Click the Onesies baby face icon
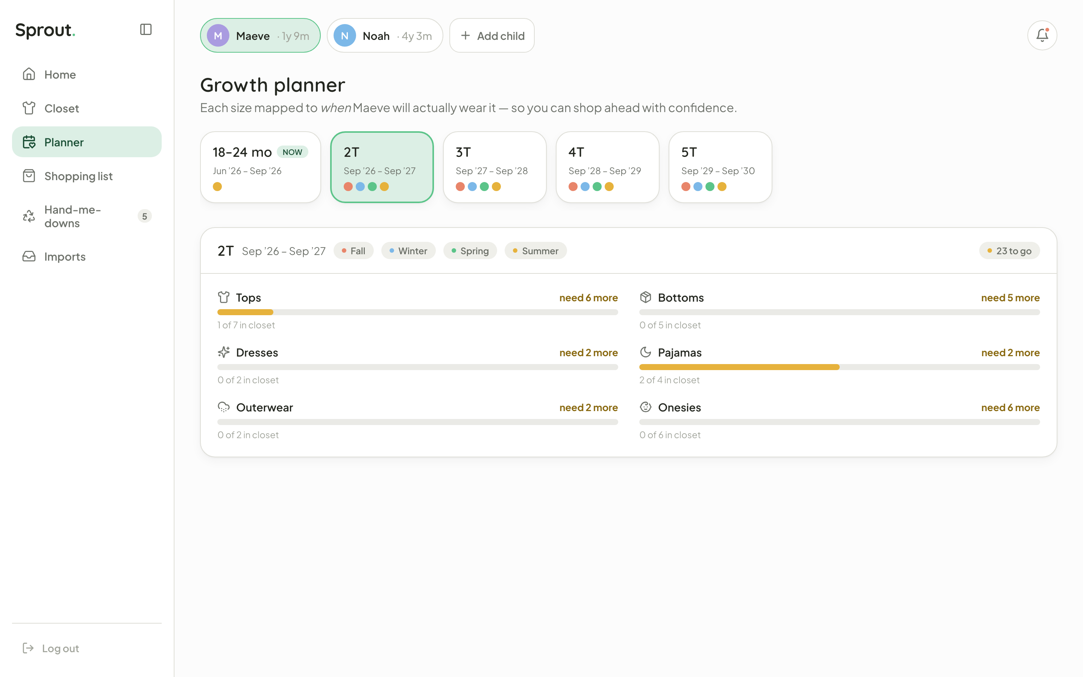The width and height of the screenshot is (1083, 677). (645, 407)
